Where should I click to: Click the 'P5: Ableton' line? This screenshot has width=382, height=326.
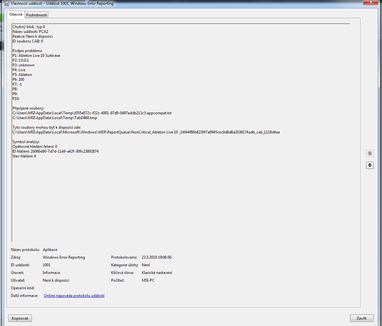click(x=22, y=75)
